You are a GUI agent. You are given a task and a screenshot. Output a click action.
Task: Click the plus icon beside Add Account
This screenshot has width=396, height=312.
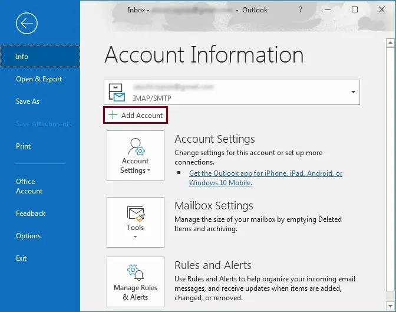[x=113, y=116]
